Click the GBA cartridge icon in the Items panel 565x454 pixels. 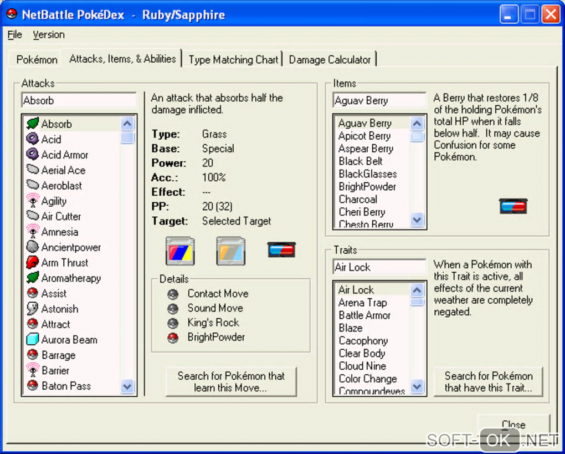tap(513, 206)
